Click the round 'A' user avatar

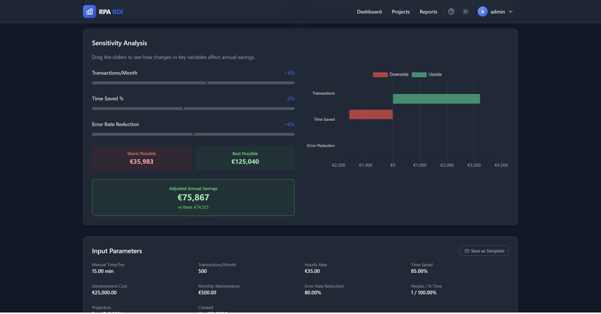click(x=482, y=12)
